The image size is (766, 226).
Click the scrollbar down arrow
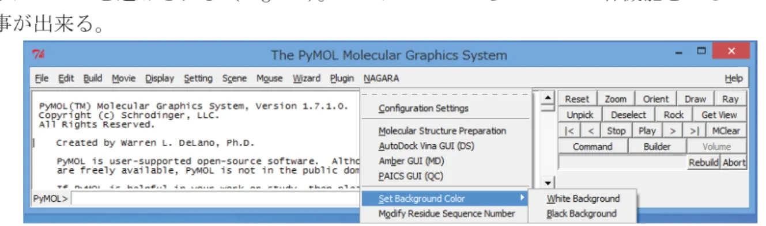548,183
